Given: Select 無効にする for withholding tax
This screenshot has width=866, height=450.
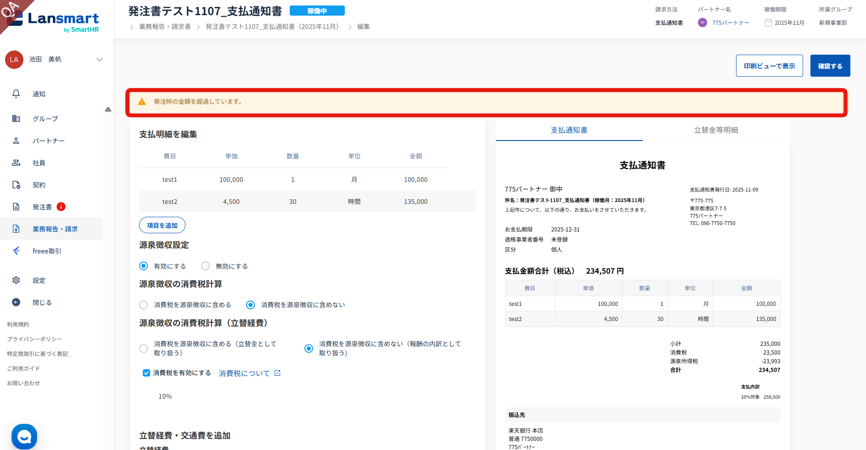Looking at the screenshot, I should point(206,266).
